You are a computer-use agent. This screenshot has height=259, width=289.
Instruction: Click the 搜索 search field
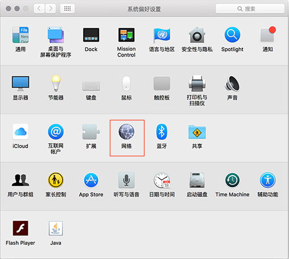click(x=250, y=9)
